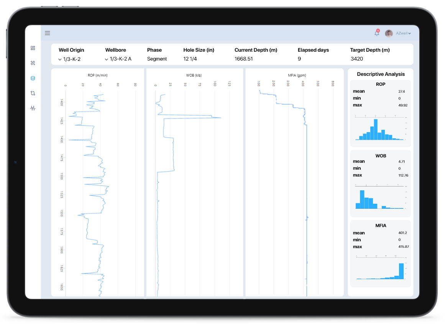Select the database sidebar icon
445x324 pixels.
click(x=33, y=78)
